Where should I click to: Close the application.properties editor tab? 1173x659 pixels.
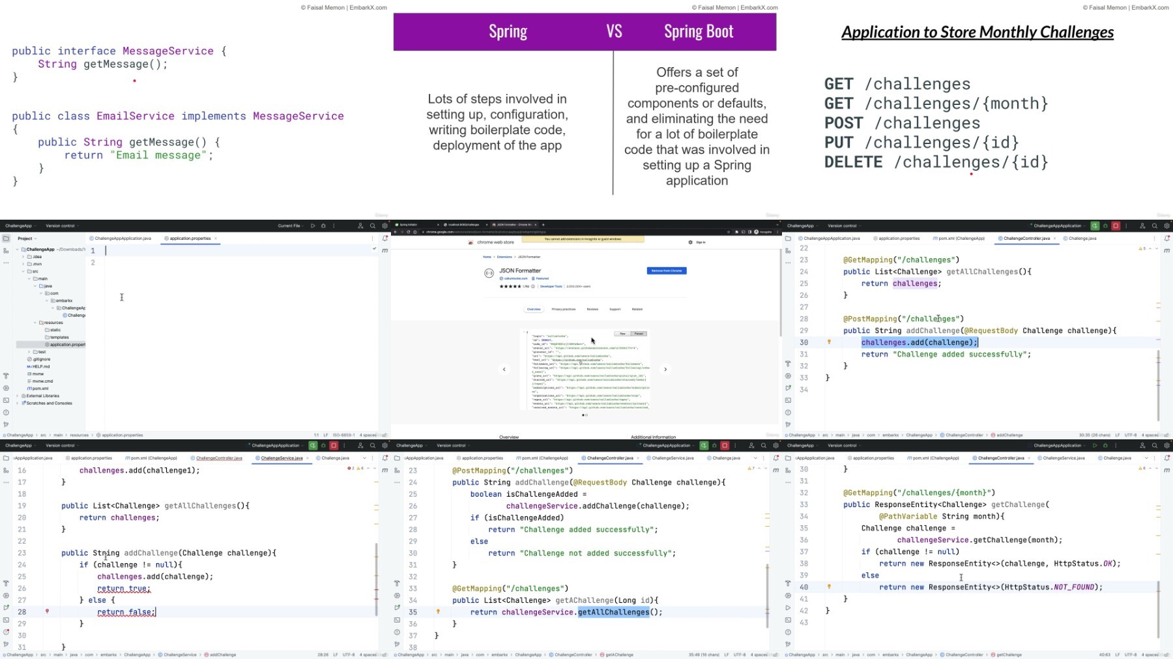pos(216,239)
